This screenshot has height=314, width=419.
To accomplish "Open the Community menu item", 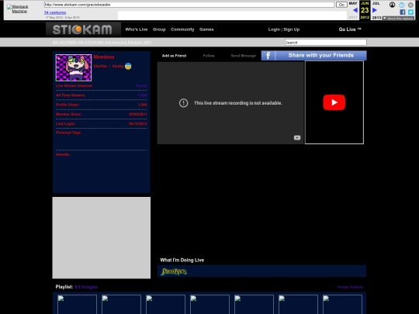I will 182,29.
